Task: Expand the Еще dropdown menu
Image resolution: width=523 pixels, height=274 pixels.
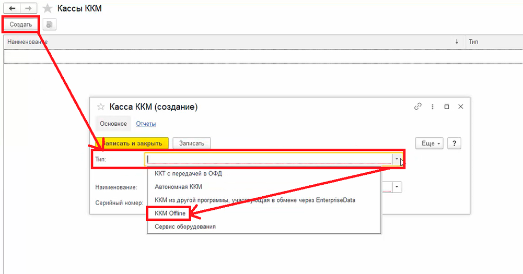Action: coord(429,143)
